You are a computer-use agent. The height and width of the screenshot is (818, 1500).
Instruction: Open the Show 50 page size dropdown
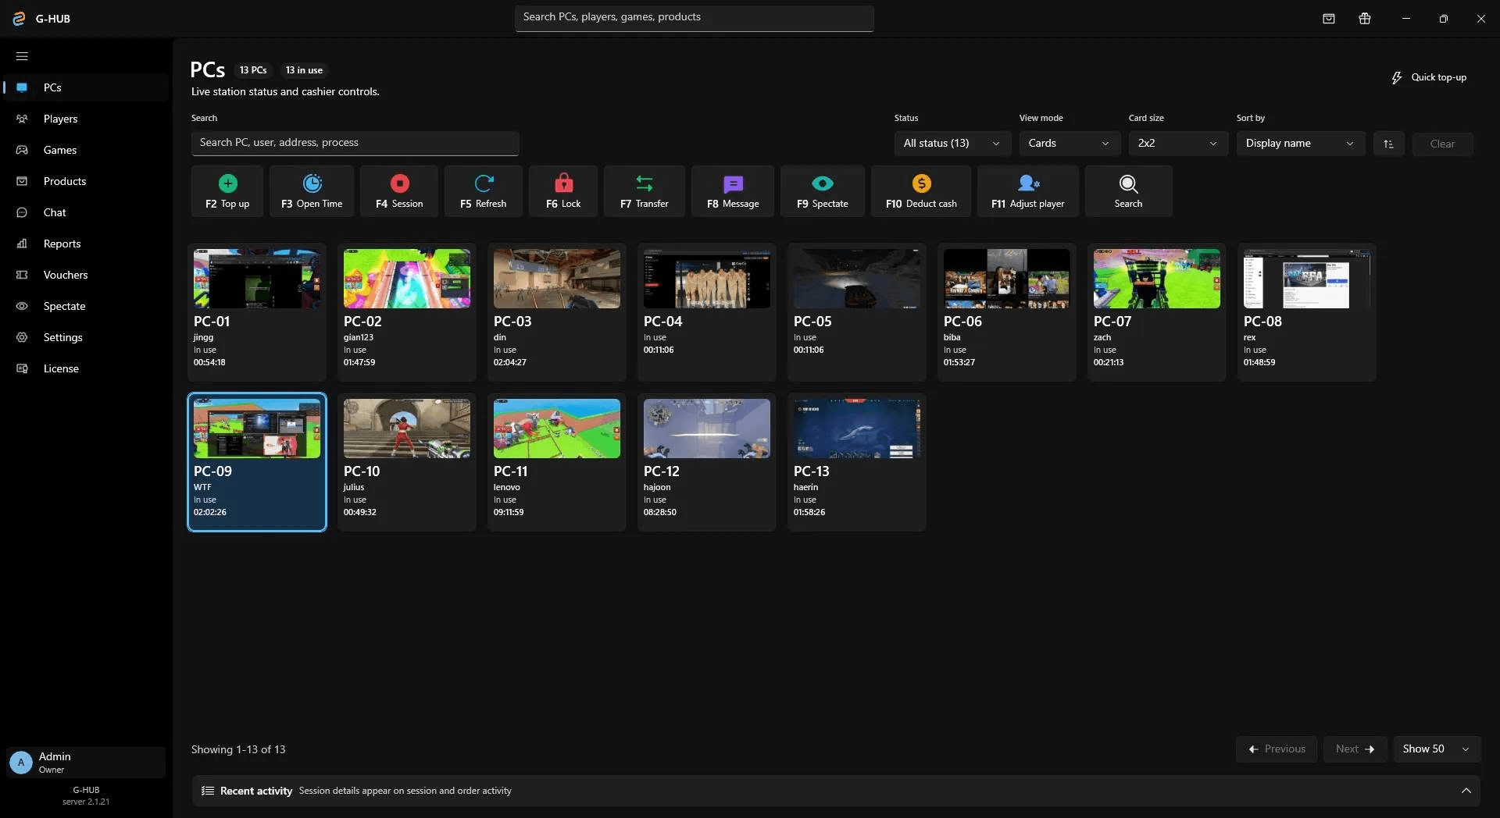(x=1437, y=749)
